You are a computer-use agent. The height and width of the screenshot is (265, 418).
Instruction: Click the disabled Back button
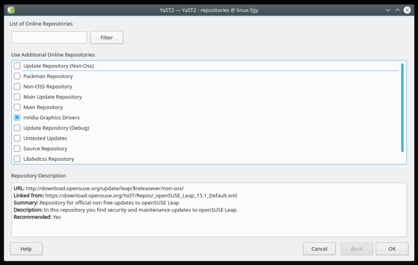[357, 249]
